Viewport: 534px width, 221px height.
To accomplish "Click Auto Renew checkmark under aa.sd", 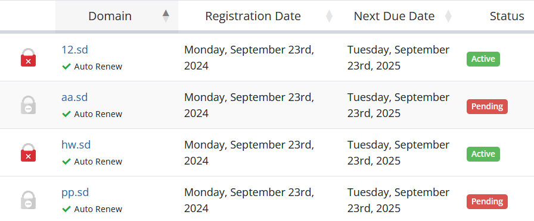I will tap(66, 114).
